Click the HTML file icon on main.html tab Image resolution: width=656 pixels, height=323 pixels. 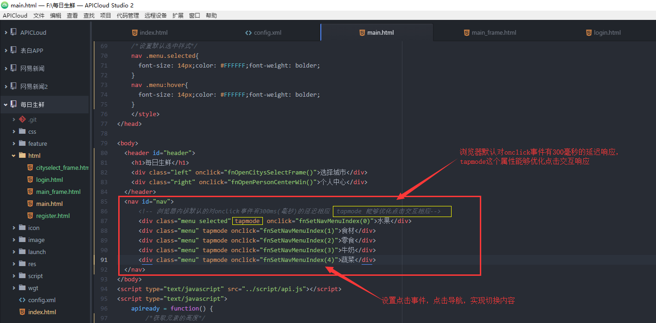(362, 32)
